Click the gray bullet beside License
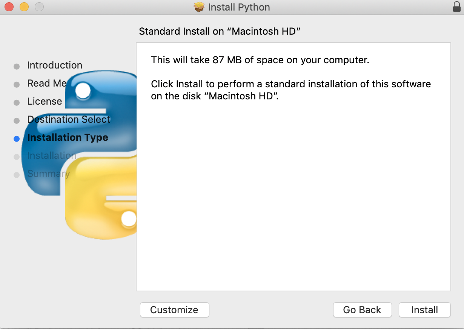Screen dimensions: 464x329 tap(16, 102)
